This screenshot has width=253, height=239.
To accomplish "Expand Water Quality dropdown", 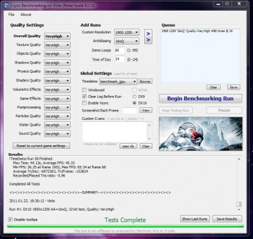I will [x=58, y=125].
